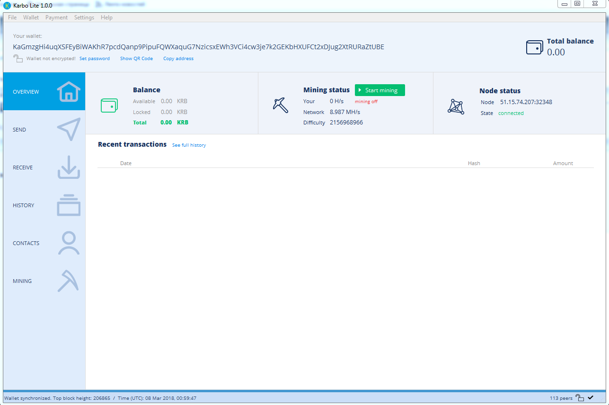Click the green 'connected' state text
The height and width of the screenshot is (405, 609).
point(511,114)
